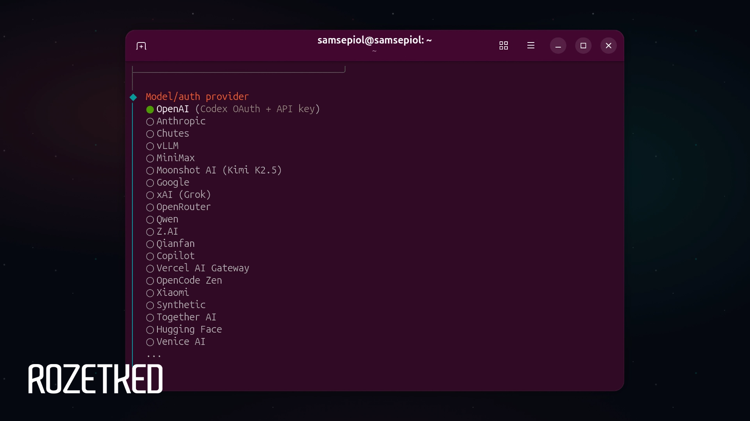750x421 pixels.
Task: Choose the Google provider radio button
Action: 150,183
